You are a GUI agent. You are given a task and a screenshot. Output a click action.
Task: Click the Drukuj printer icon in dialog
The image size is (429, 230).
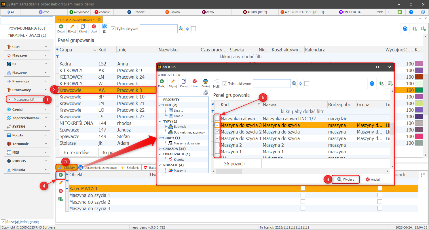205,82
